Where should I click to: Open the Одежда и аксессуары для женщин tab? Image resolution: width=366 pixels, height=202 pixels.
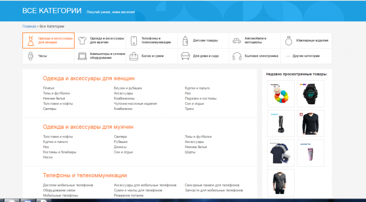point(48,40)
